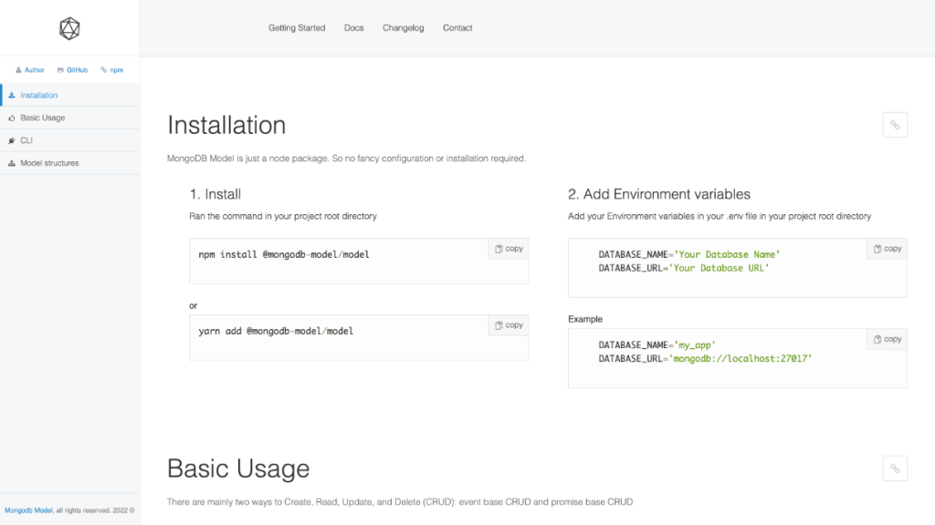Click the Mongodb Model footer link
The width and height of the screenshot is (935, 525).
coord(29,510)
